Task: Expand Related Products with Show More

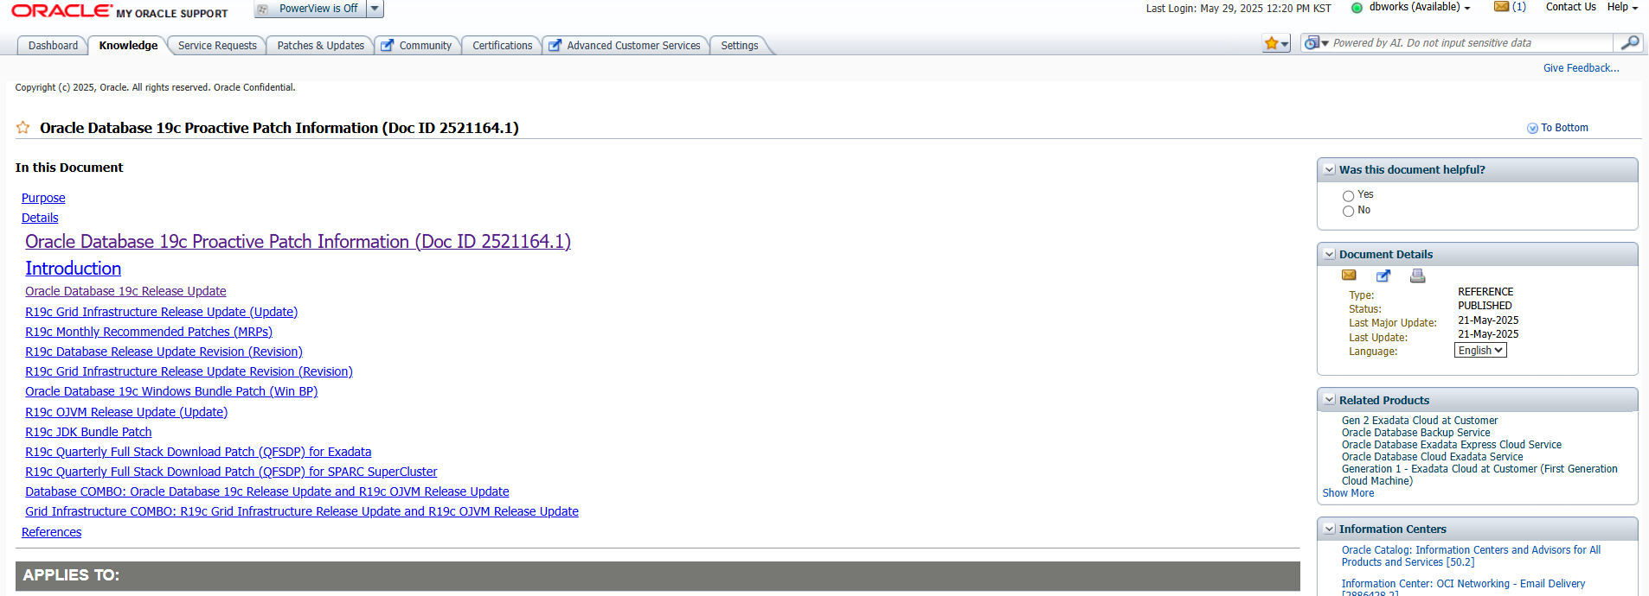Action: [x=1348, y=493]
